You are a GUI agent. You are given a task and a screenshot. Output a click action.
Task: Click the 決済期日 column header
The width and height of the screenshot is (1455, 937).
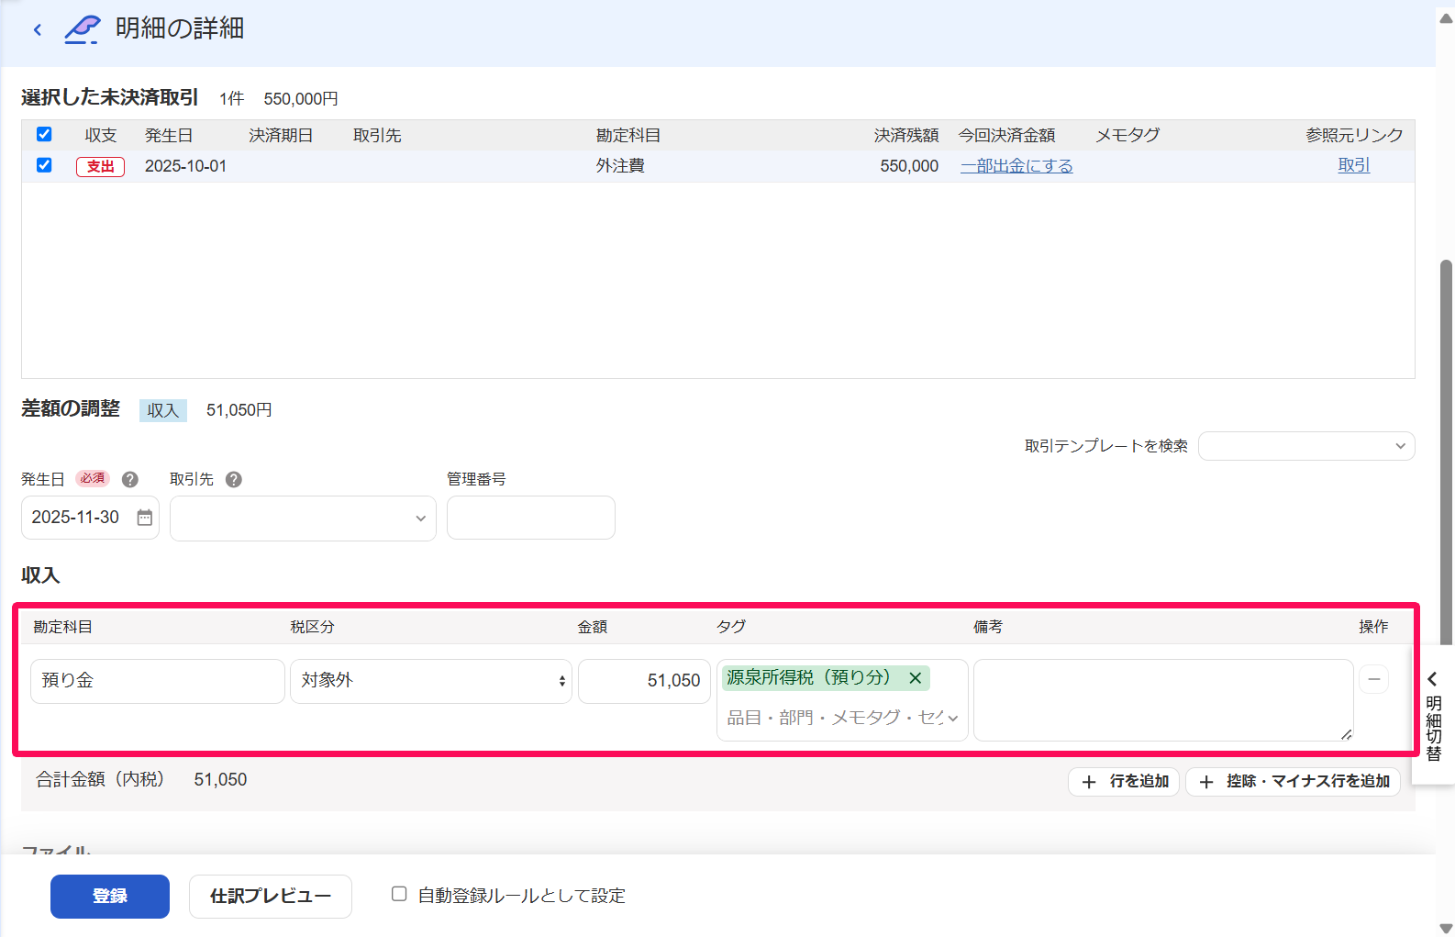(x=281, y=136)
